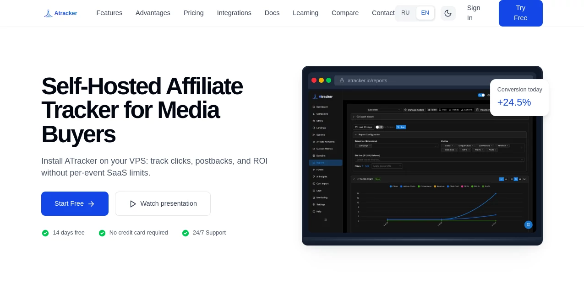Click the lock icon in the preview address bar

point(342,80)
